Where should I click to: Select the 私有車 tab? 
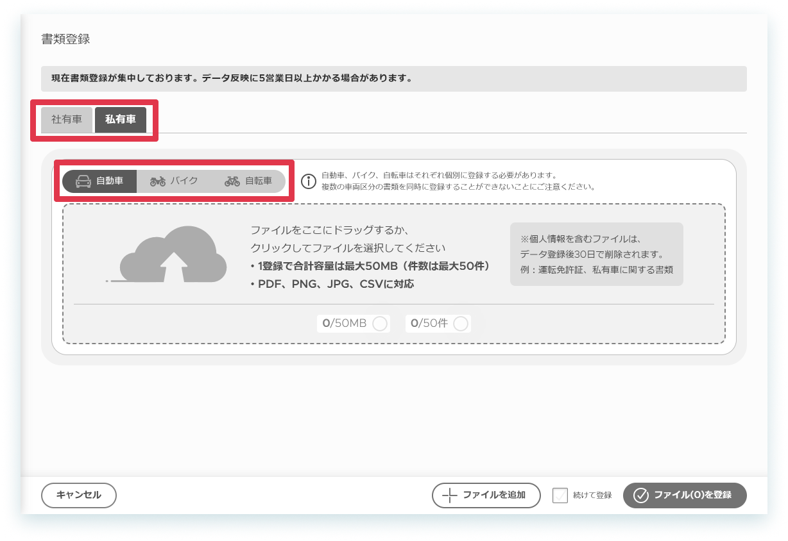point(121,120)
